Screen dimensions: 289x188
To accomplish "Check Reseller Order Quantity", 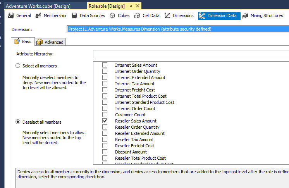I will click(x=105, y=127).
